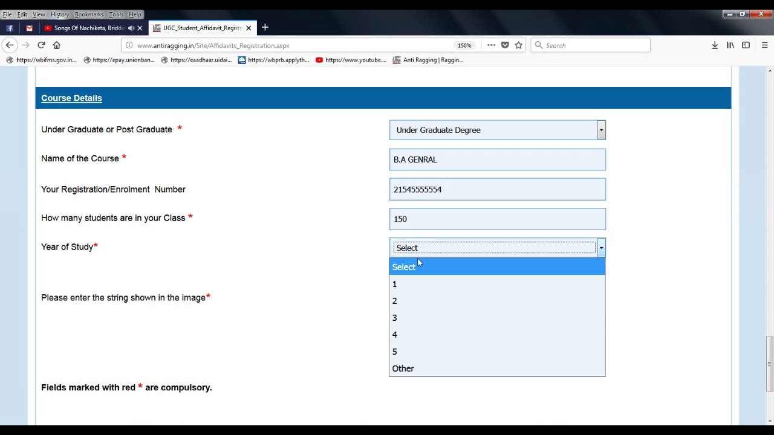Go back with the browser back arrow
774x435 pixels.
pyautogui.click(x=10, y=45)
